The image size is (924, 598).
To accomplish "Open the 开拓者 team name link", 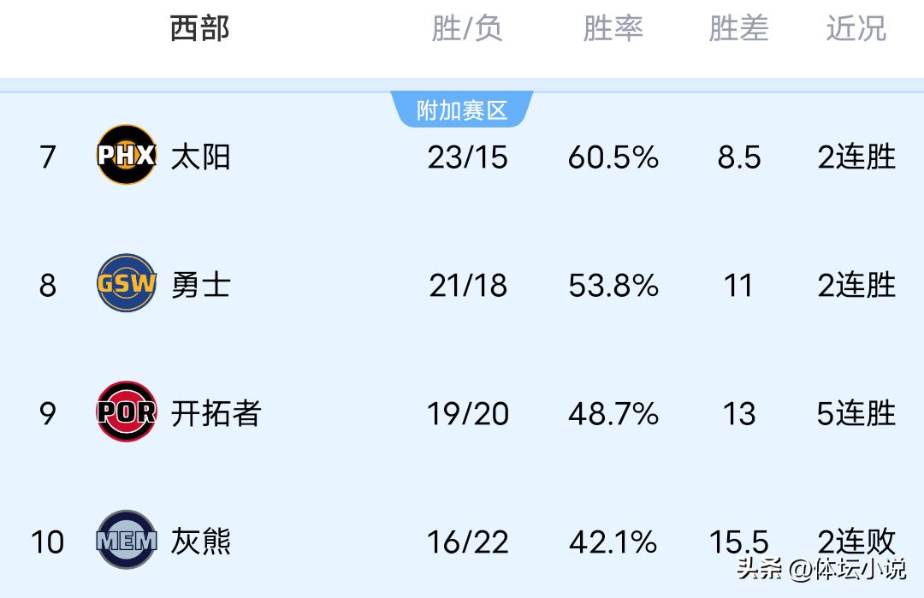I will point(216,413).
